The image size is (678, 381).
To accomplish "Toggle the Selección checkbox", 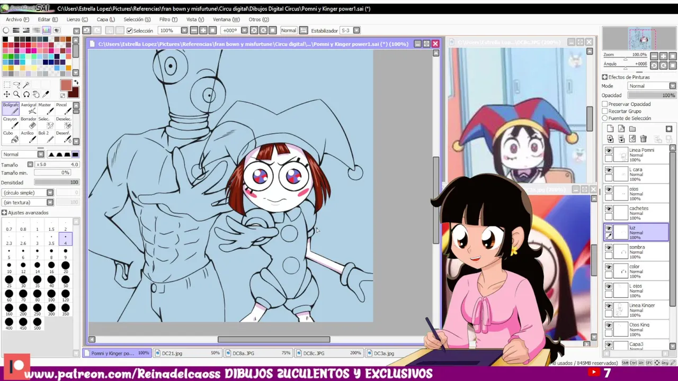I will click(x=130, y=31).
